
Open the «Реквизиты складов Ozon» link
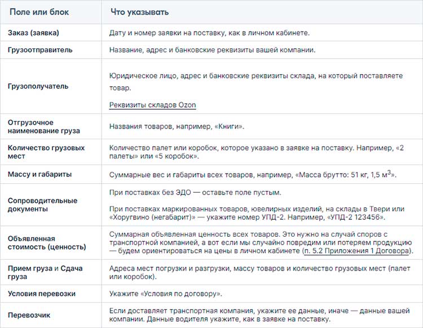pyautogui.click(x=152, y=105)
